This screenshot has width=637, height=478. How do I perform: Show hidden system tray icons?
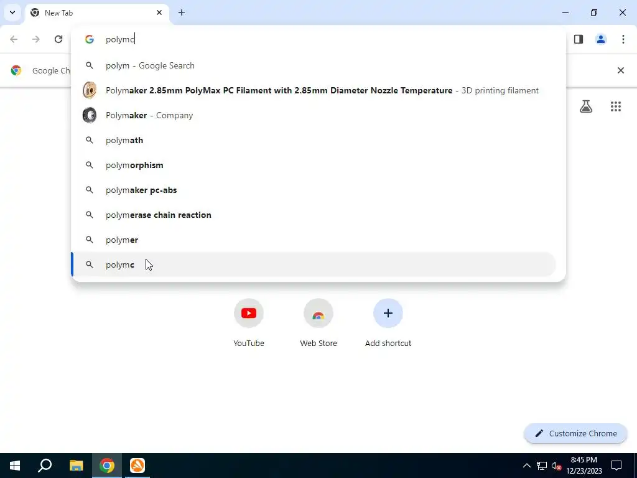coord(526,466)
